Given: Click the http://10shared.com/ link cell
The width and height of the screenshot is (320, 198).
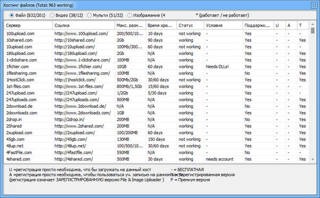Looking at the screenshot, I should (75, 40).
